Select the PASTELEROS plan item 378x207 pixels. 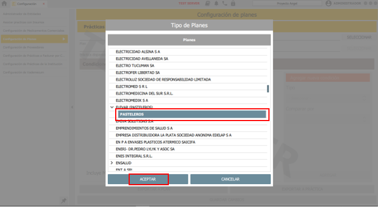192,114
